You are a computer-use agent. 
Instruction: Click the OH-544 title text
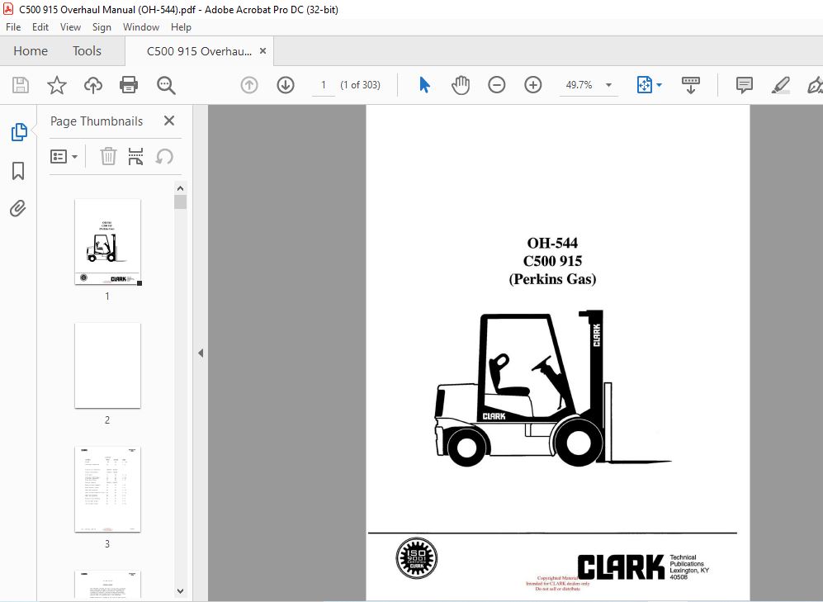click(x=552, y=243)
